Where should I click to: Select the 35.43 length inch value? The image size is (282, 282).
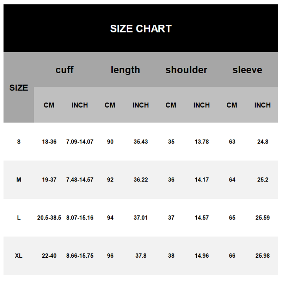click(141, 142)
